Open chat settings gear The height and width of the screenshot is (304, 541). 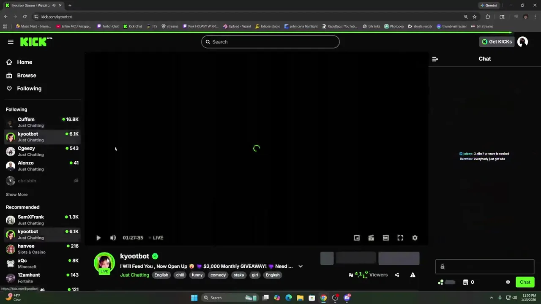(x=508, y=282)
